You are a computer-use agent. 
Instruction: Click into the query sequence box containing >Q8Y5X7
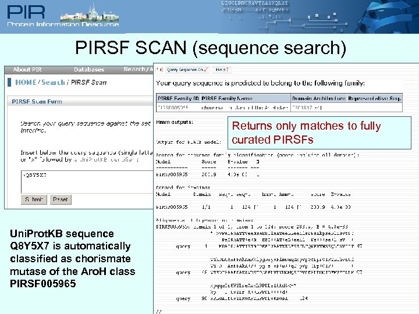point(87,181)
